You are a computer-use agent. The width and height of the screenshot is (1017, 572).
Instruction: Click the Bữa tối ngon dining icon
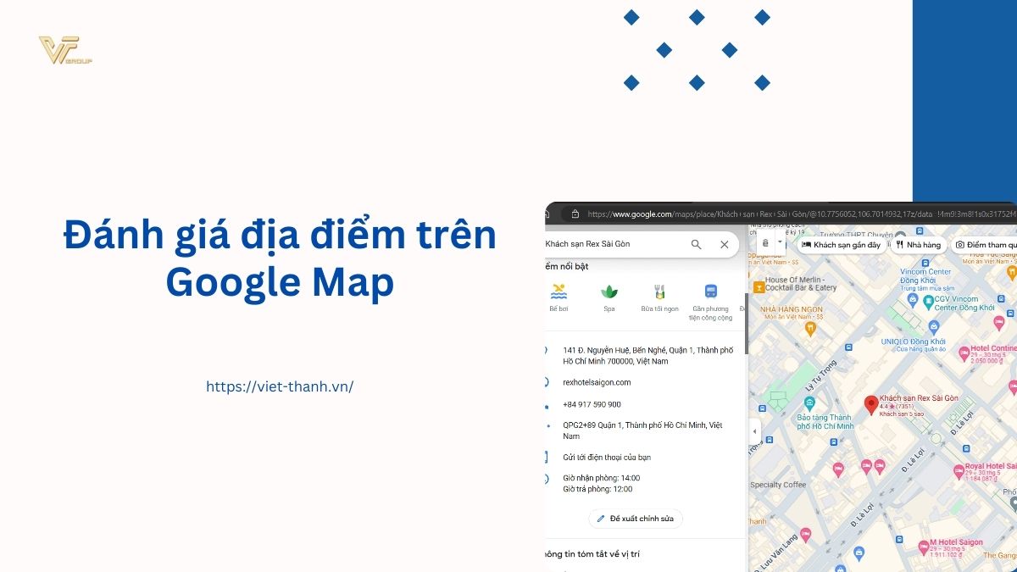pos(659,292)
